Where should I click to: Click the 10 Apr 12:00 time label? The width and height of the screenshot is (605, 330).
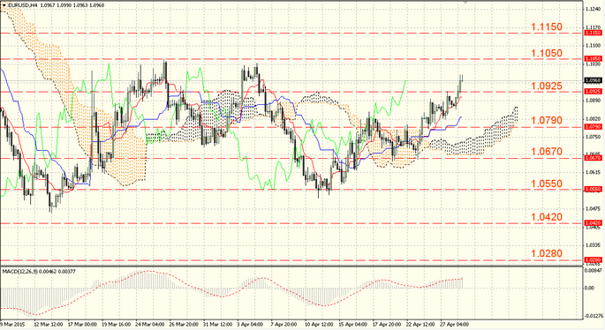319,325
